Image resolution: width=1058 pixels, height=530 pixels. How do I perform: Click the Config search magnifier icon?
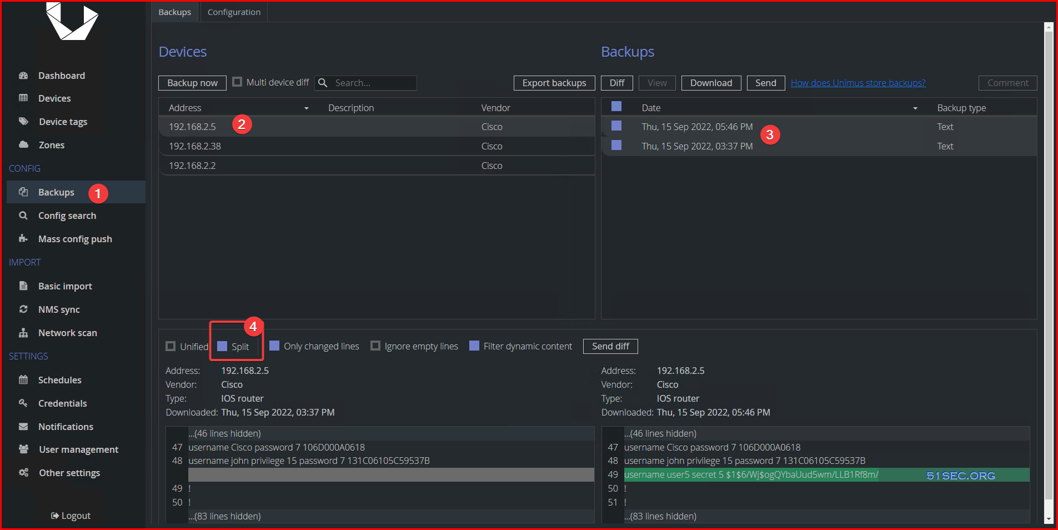point(23,216)
